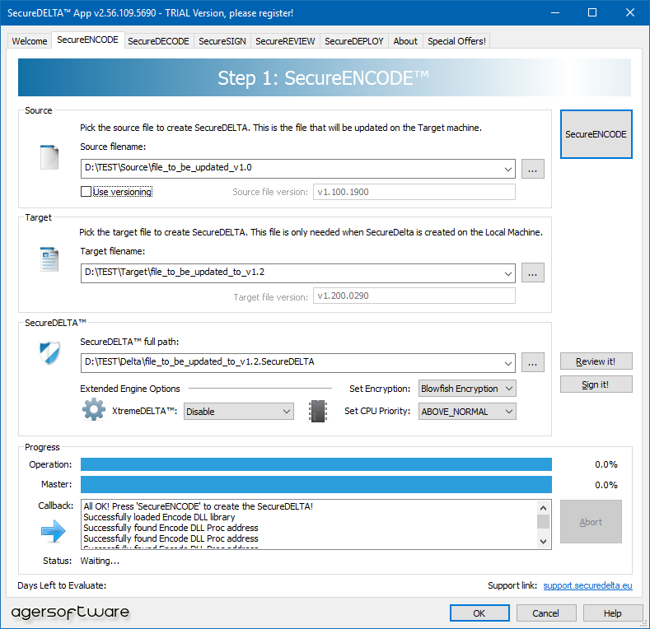
Task: Browse for the SecureDELTA output path
Action: (533, 362)
